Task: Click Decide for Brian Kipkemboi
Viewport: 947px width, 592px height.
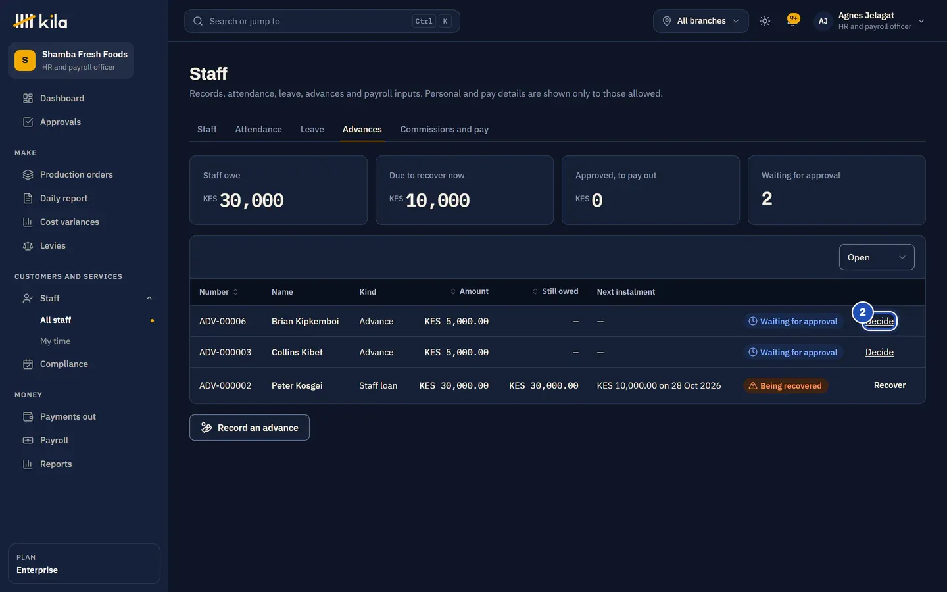Action: click(879, 321)
